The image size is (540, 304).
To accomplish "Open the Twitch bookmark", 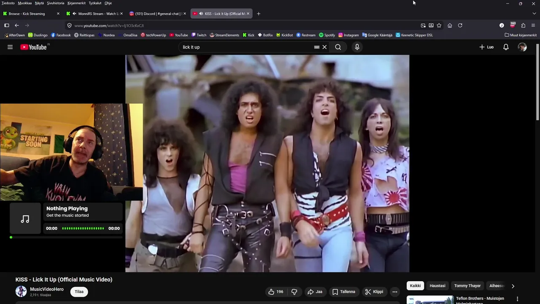I will click(199, 35).
